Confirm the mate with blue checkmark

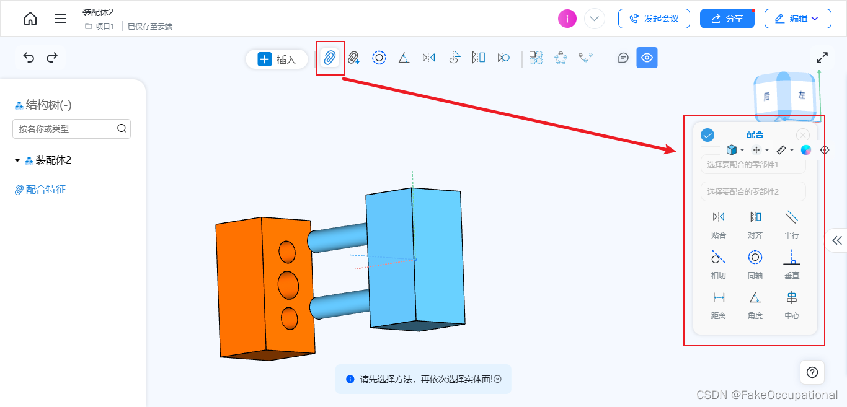tap(707, 135)
